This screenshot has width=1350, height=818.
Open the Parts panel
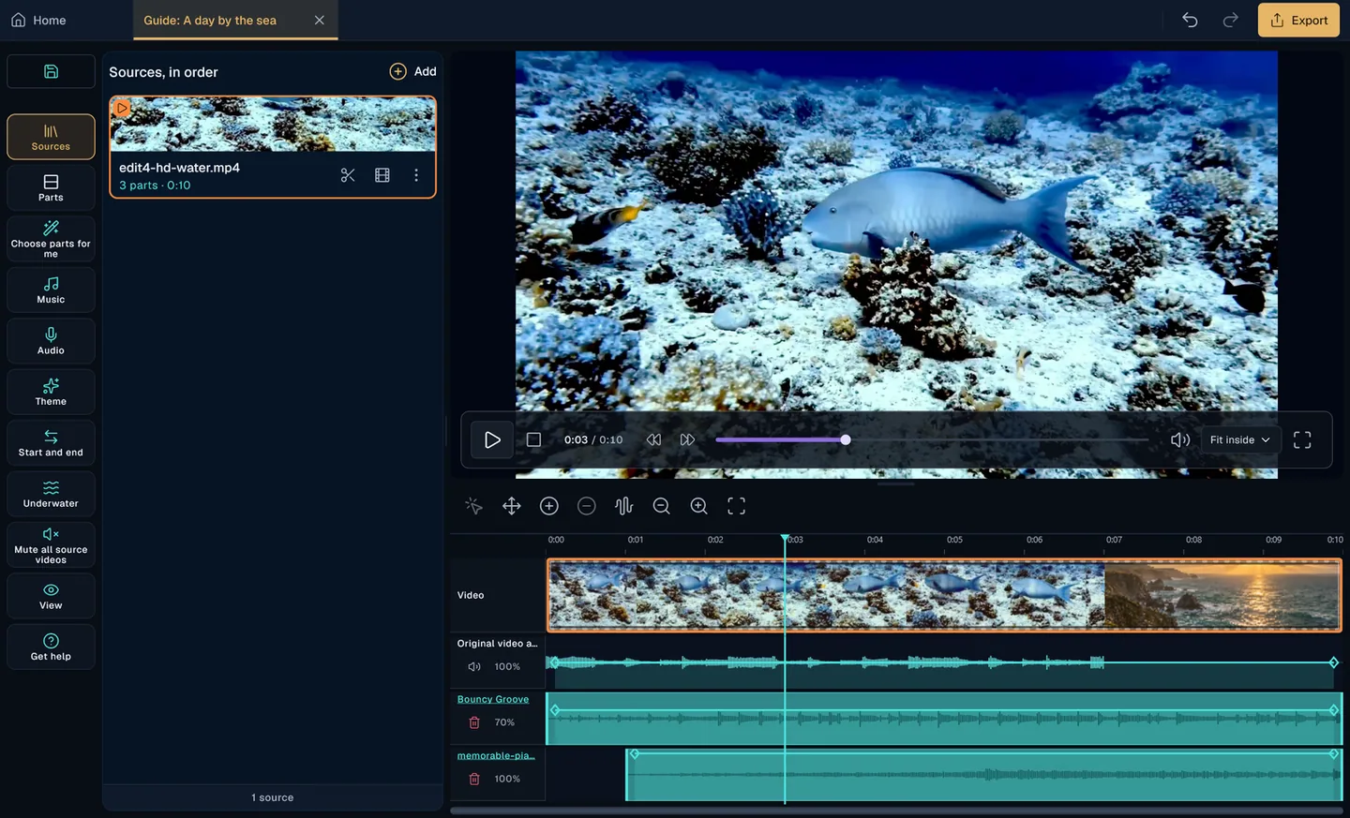click(51, 187)
